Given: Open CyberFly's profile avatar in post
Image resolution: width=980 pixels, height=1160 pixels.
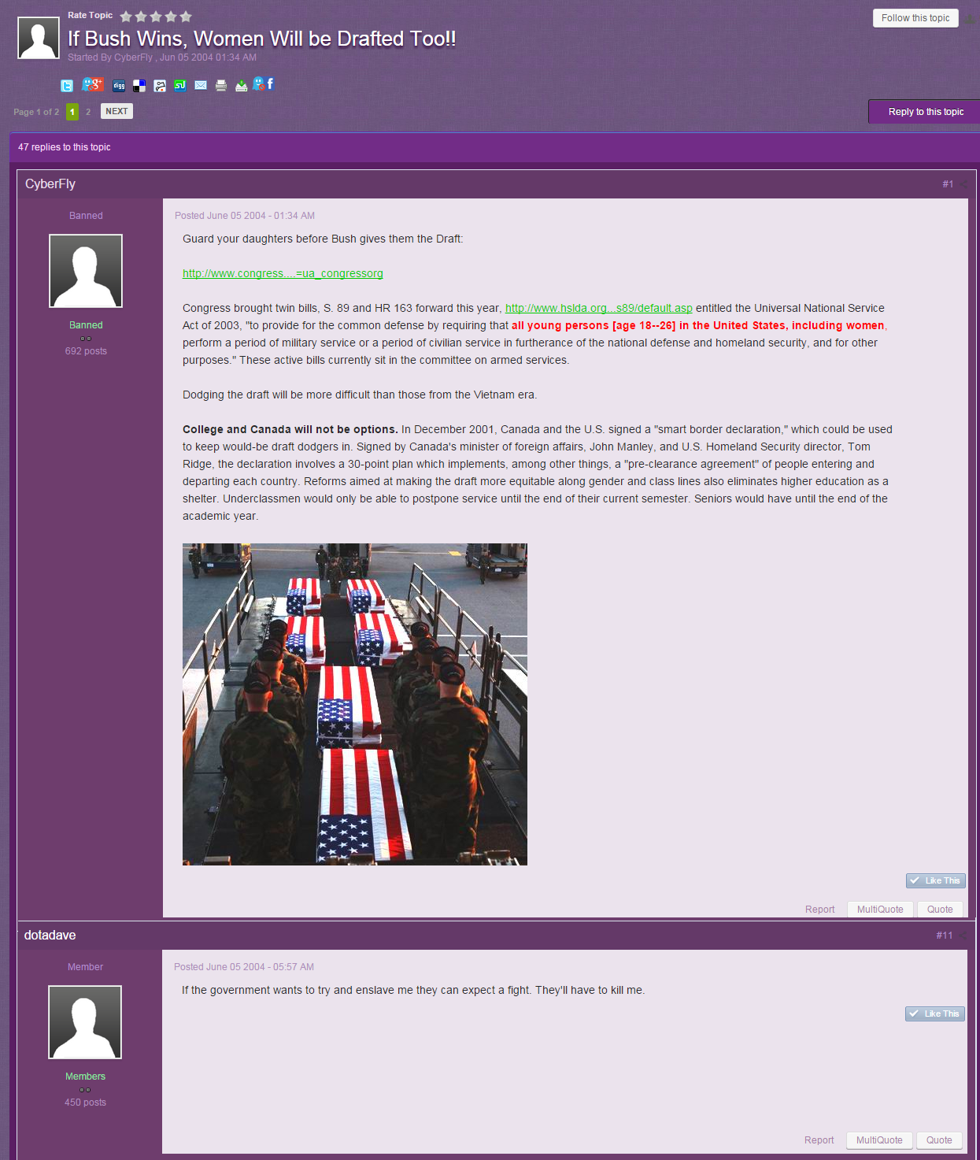Looking at the screenshot, I should coord(86,271).
